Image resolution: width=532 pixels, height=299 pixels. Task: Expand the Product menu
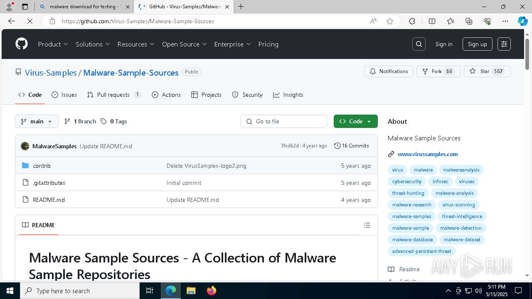(53, 44)
